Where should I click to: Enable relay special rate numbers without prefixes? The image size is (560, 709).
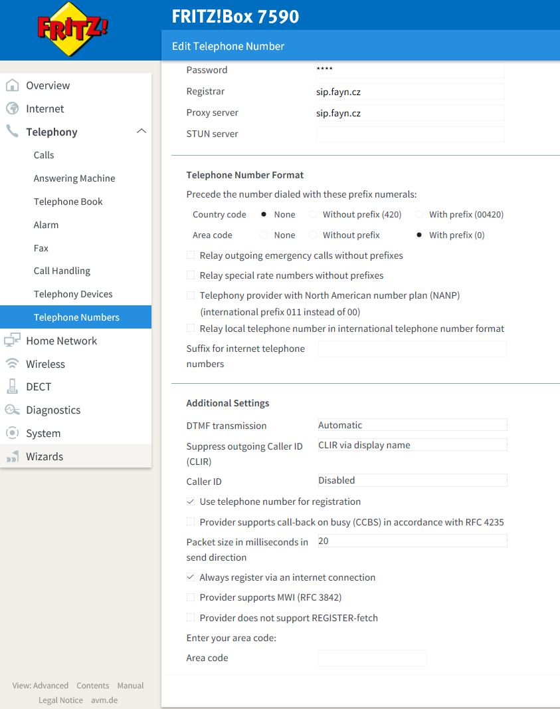(191, 275)
